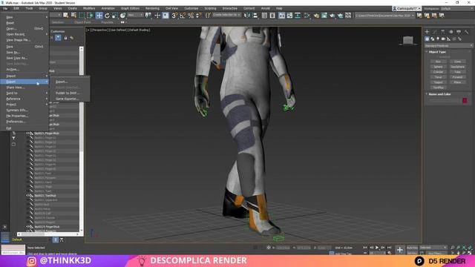Click the Plane primitive button
The image size is (475, 267).
click(x=457, y=82)
